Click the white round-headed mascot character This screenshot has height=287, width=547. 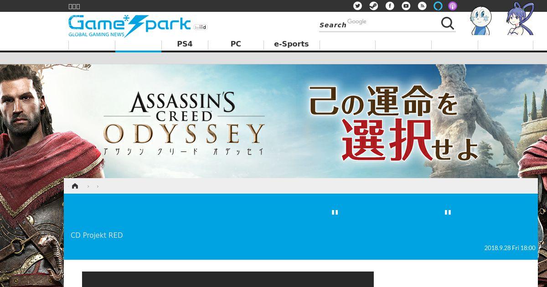480,20
